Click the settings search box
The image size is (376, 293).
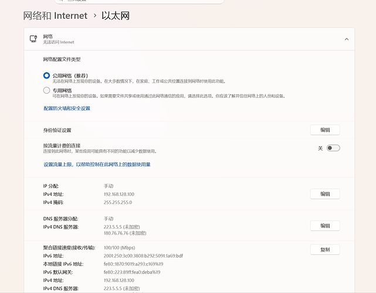click(x=139, y=1)
